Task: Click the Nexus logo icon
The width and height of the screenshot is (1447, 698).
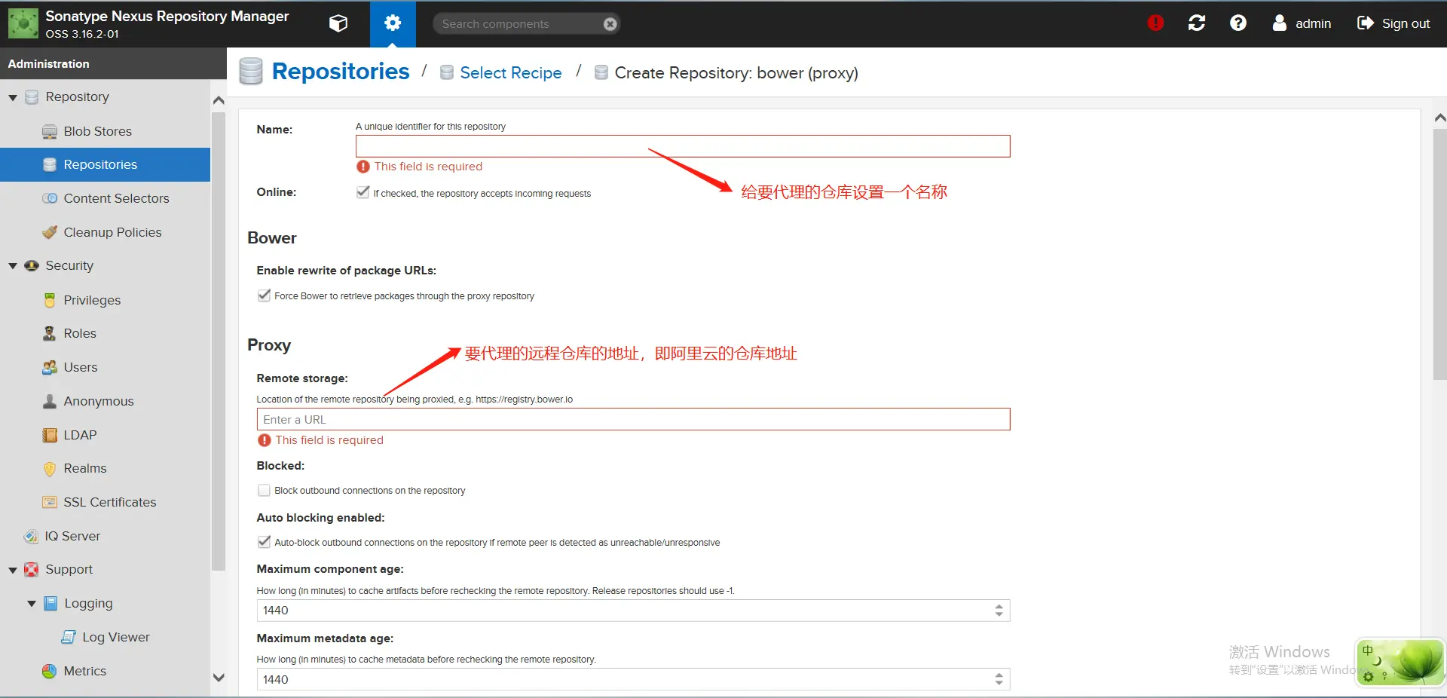Action: coord(23,23)
